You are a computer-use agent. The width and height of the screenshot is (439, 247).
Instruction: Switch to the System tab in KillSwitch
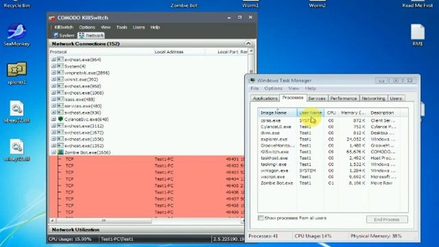[63, 35]
